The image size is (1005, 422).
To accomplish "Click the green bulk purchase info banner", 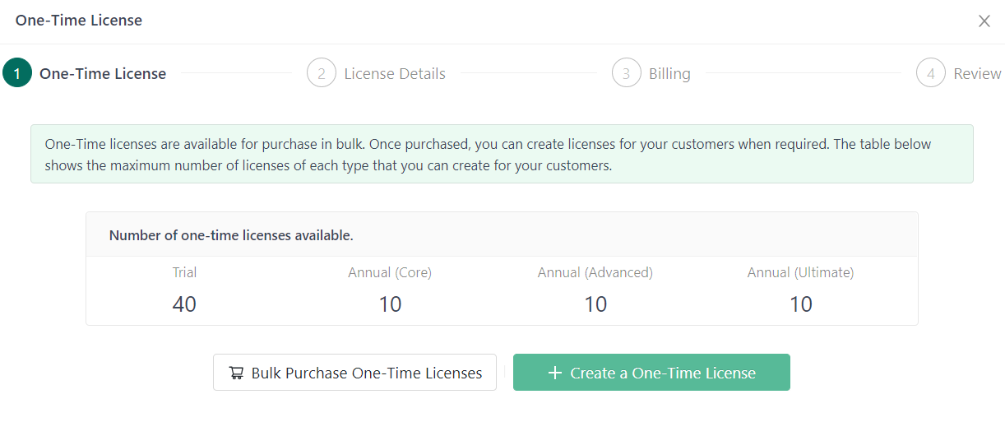I will tap(502, 154).
